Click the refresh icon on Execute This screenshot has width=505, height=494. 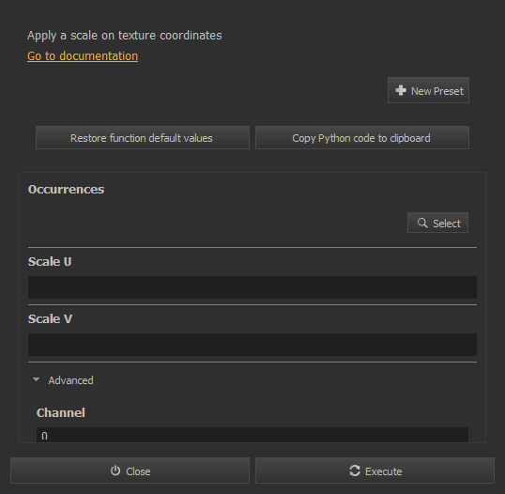pos(355,471)
